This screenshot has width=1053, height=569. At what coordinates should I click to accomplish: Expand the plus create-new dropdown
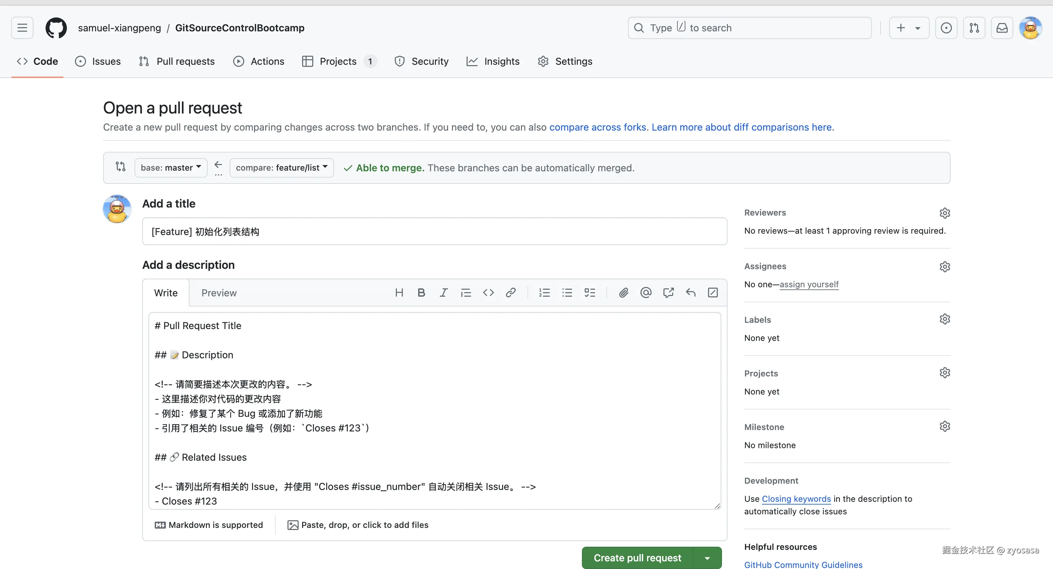coord(909,28)
